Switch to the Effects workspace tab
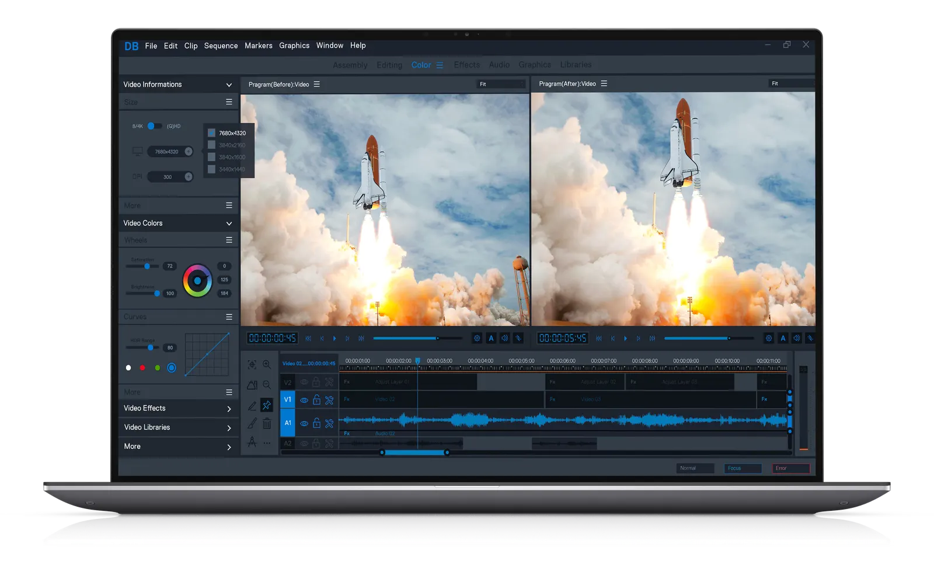 point(467,65)
